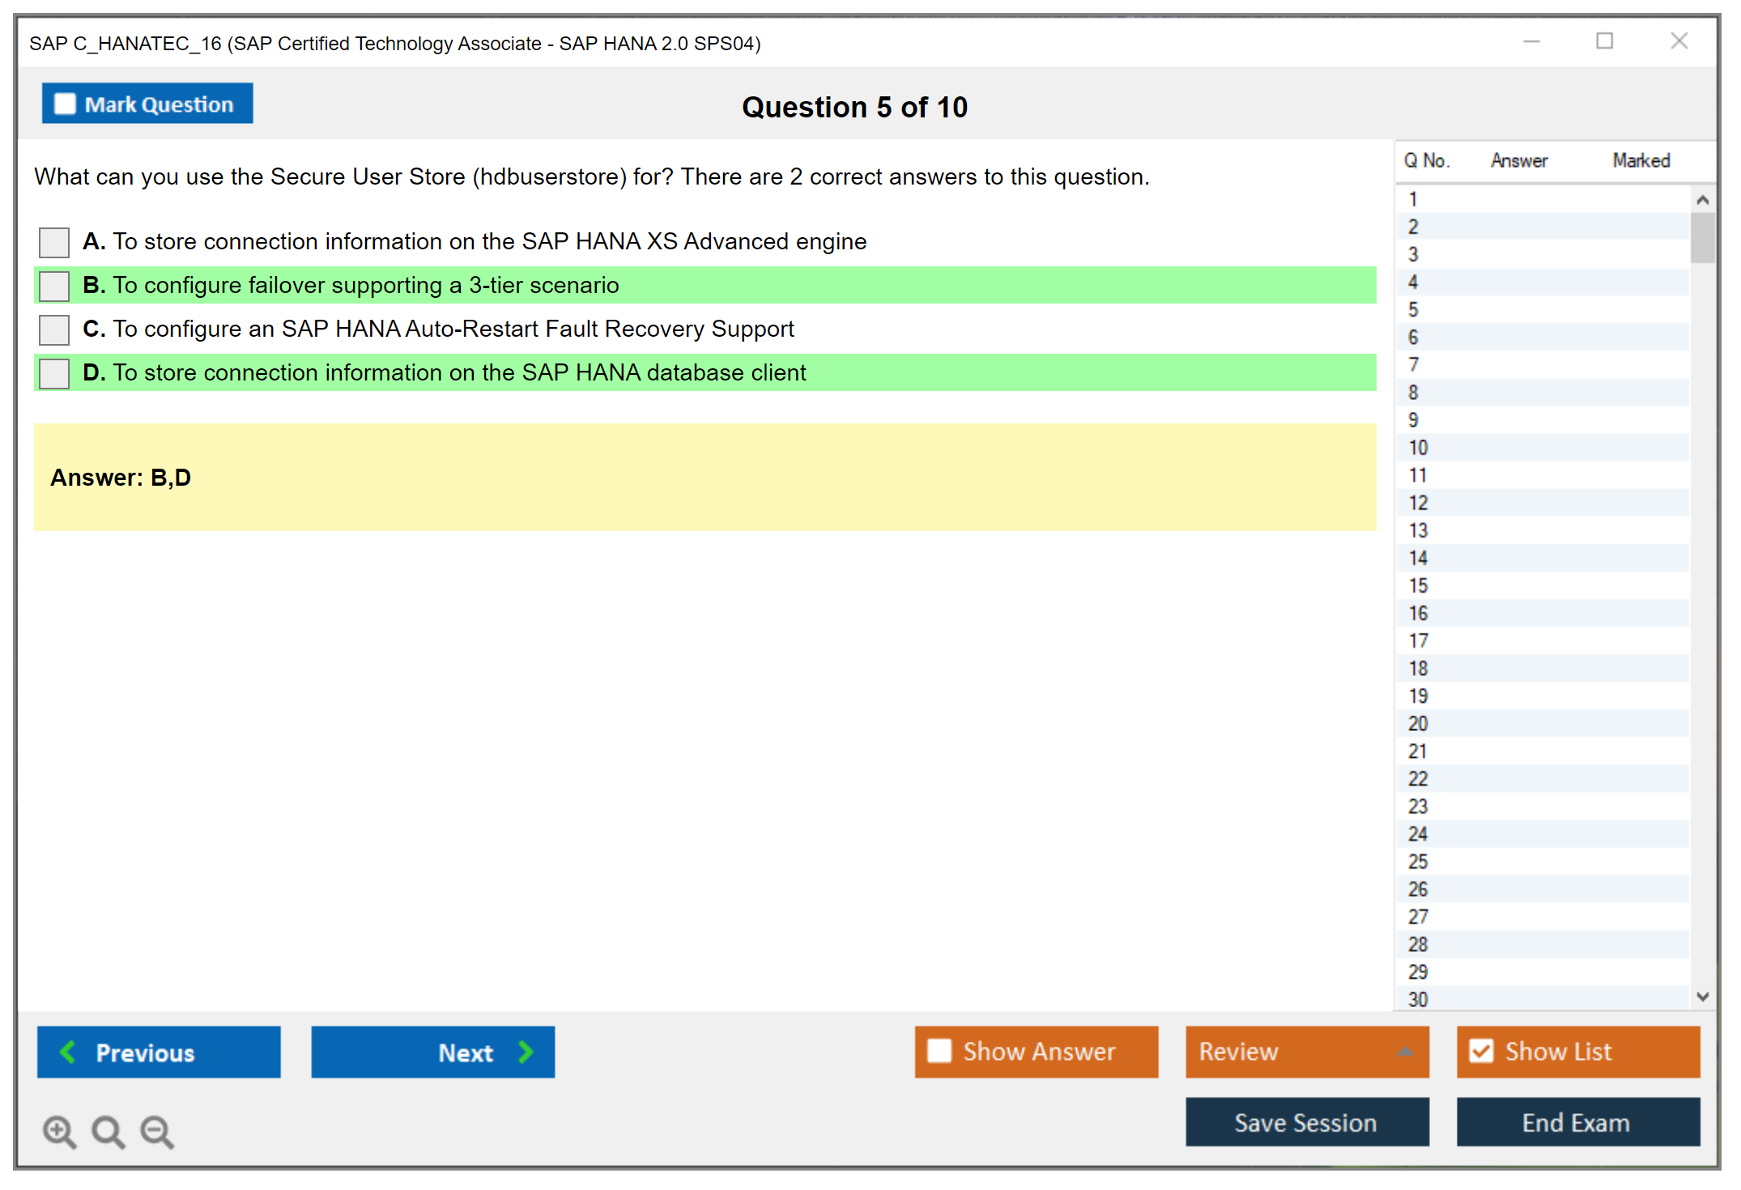Check answer option A checkbox

coord(54,242)
